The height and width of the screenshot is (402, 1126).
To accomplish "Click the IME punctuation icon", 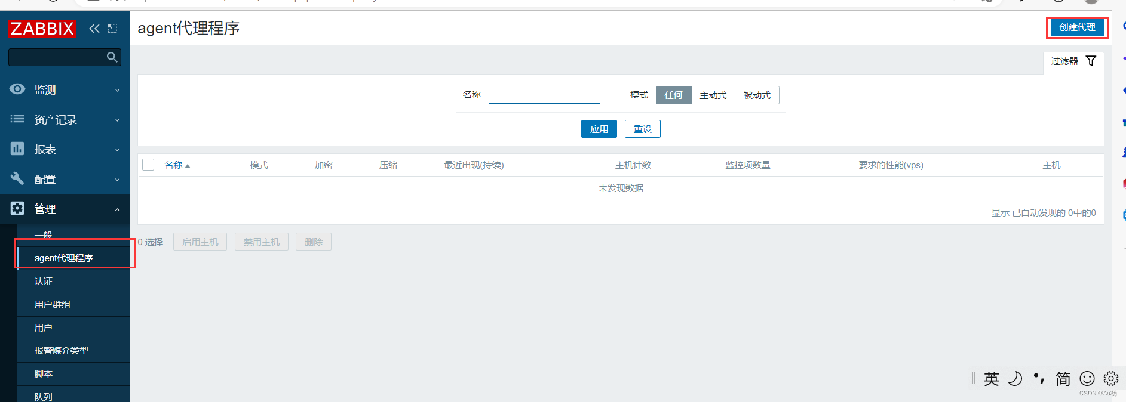I will point(1039,379).
